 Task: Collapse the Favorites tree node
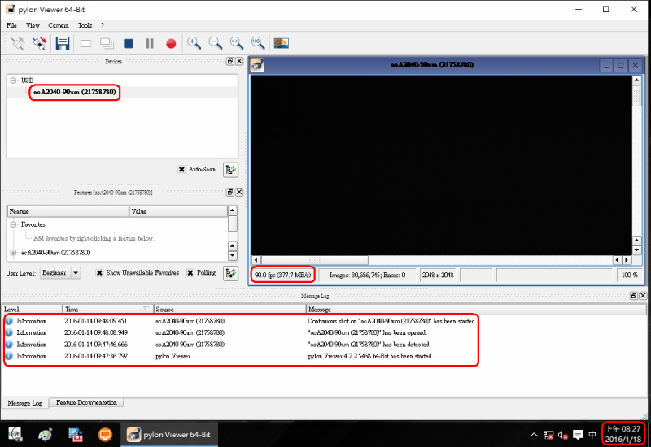(14, 224)
